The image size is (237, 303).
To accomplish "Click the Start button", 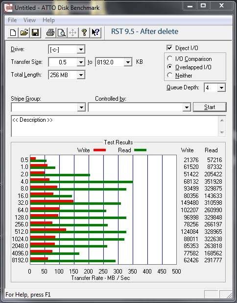I will click(210, 107).
